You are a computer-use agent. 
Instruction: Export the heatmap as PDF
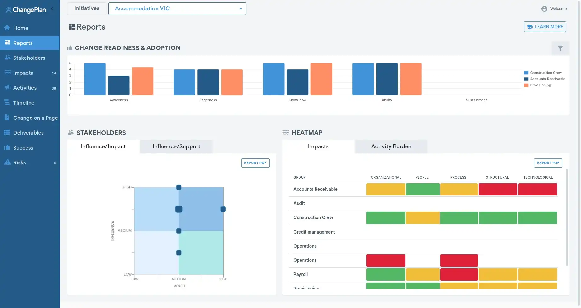click(548, 163)
